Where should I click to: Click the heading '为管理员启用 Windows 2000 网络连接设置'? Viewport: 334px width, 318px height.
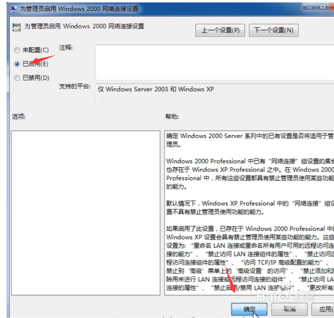point(84,26)
